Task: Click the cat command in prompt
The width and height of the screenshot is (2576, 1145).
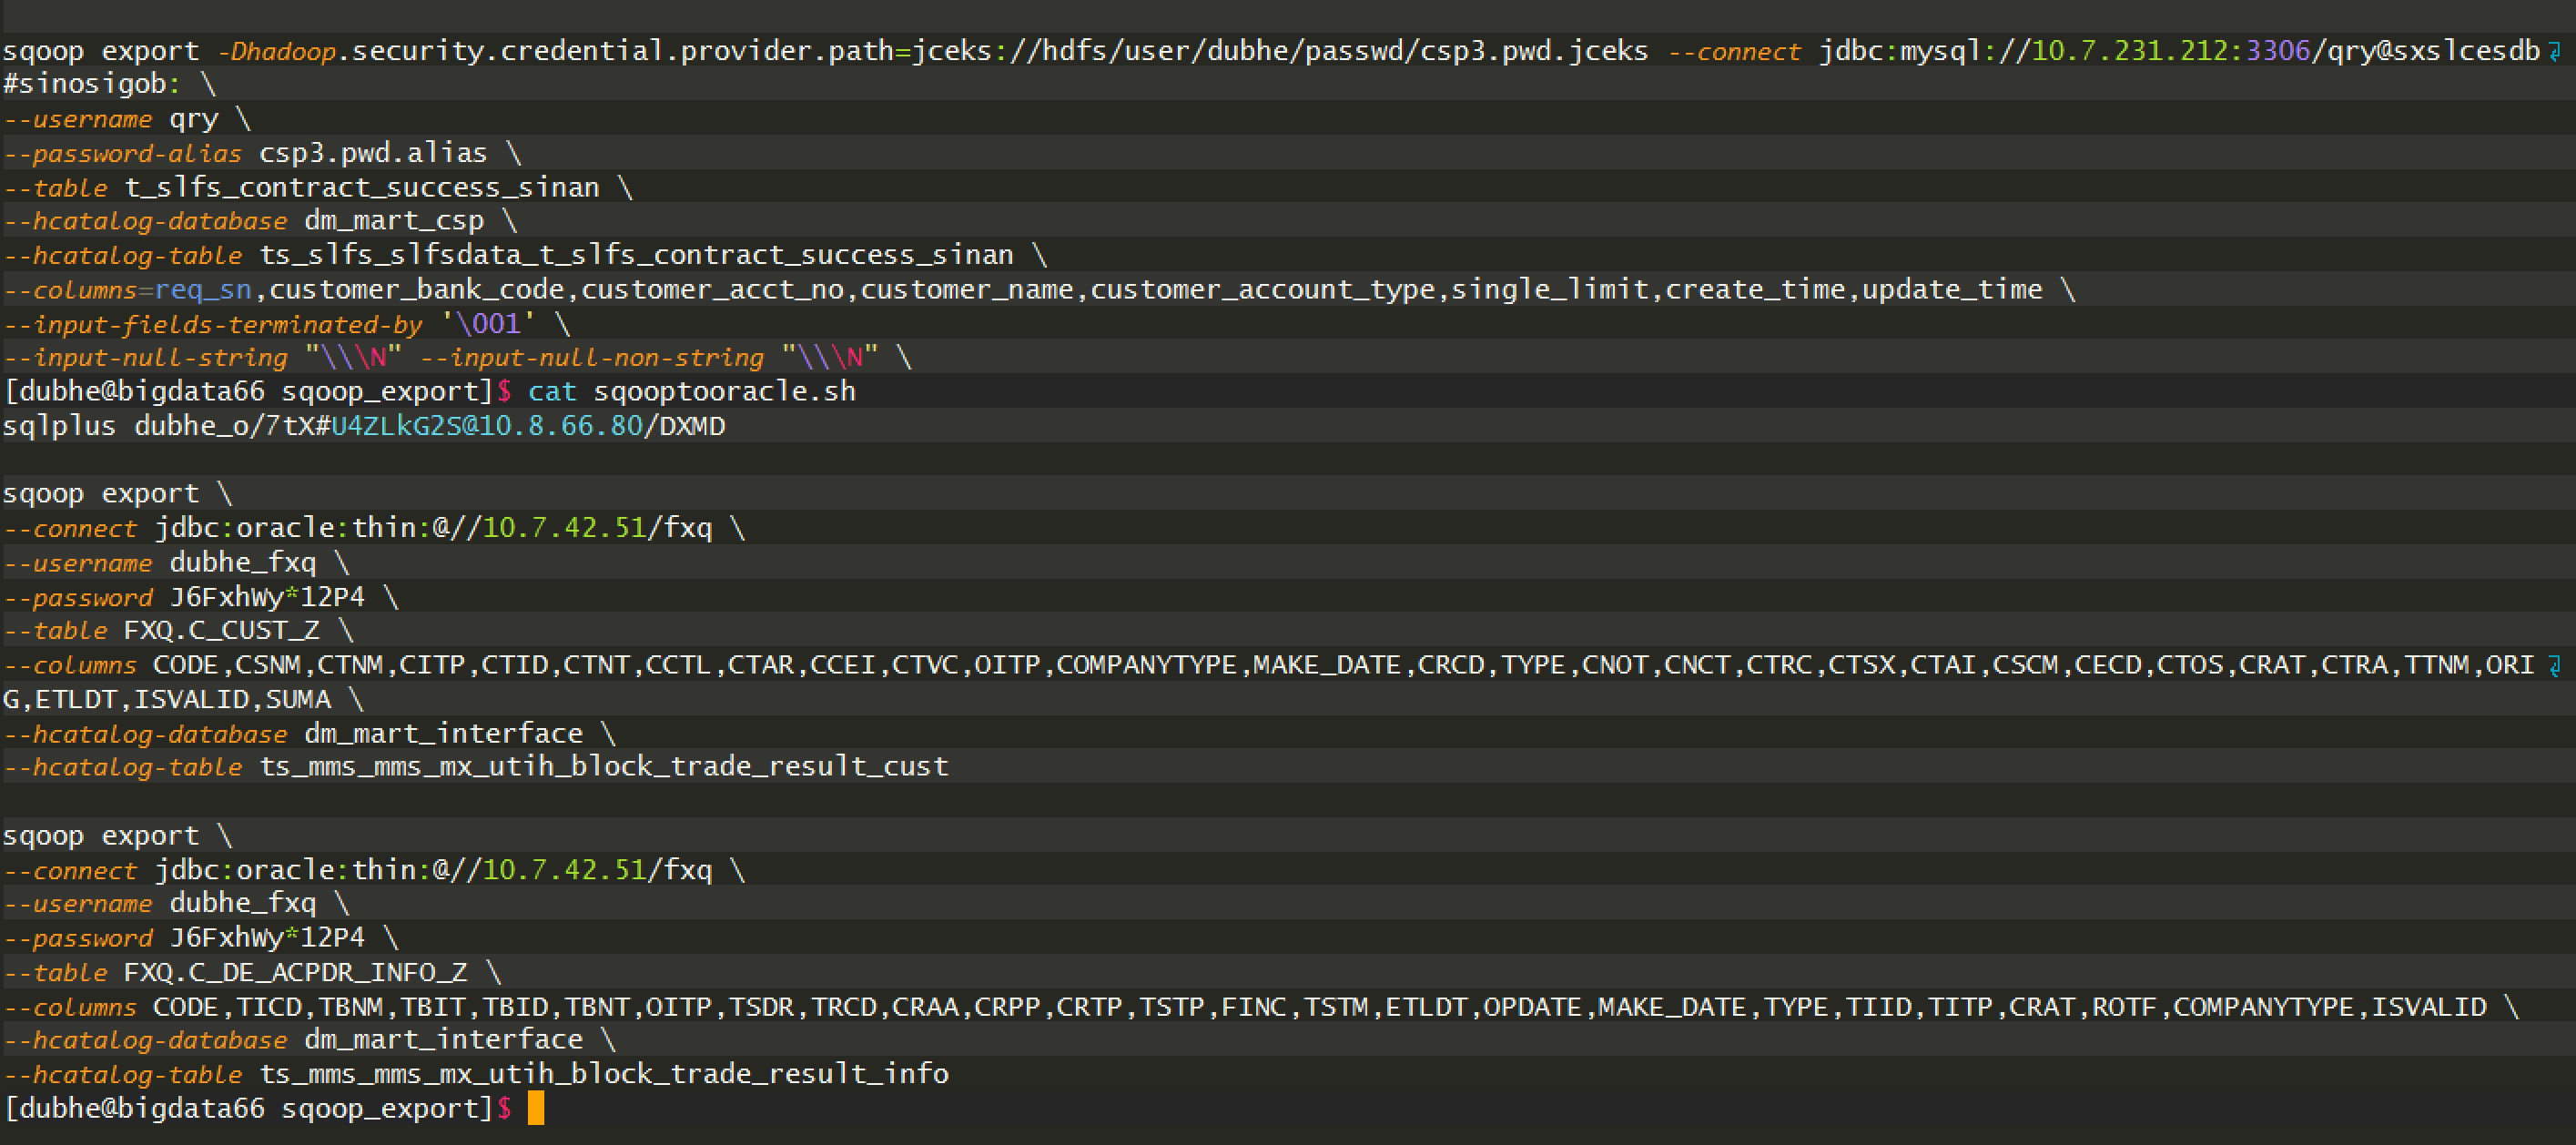Action: click(x=552, y=391)
